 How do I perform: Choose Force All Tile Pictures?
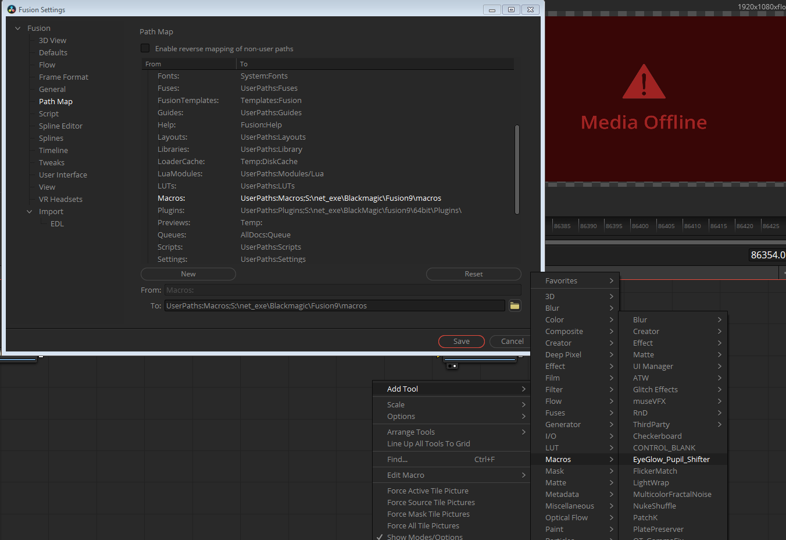451,525
